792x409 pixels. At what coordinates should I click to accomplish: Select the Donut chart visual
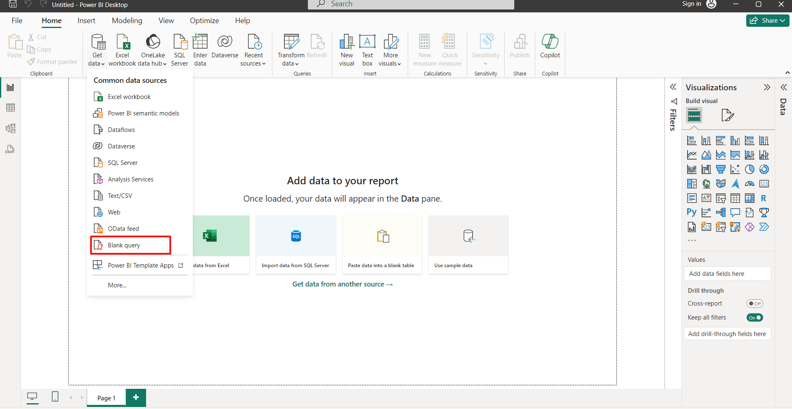coord(764,169)
